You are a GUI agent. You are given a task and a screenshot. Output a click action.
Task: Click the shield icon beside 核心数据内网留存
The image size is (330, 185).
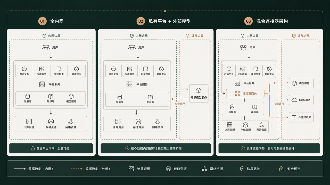[x=127, y=149]
